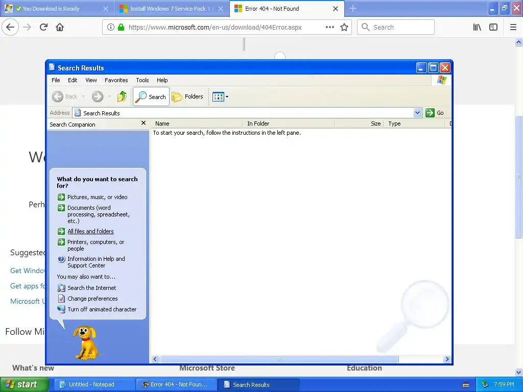Click the Forward arrow in Search Results toolbar
The width and height of the screenshot is (523, 392).
[x=98, y=96]
